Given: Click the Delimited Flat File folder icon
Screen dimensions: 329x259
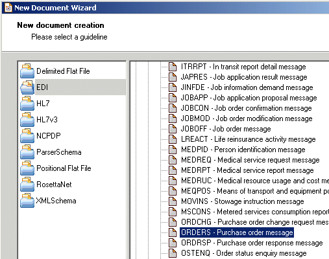Looking at the screenshot, I should pyautogui.click(x=27, y=71).
